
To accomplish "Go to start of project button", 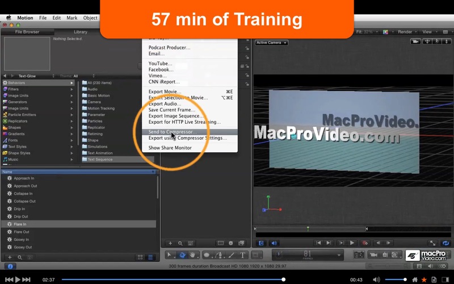I will pos(318,243).
